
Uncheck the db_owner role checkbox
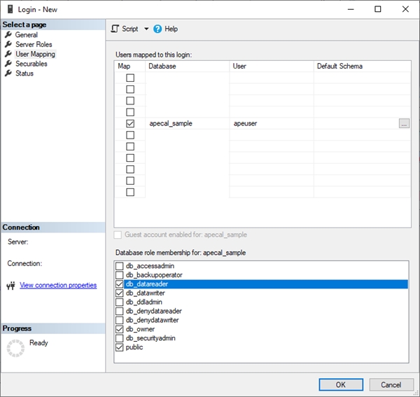click(119, 329)
